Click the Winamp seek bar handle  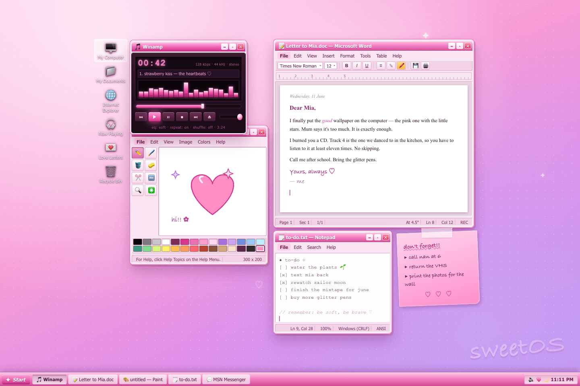pyautogui.click(x=203, y=106)
